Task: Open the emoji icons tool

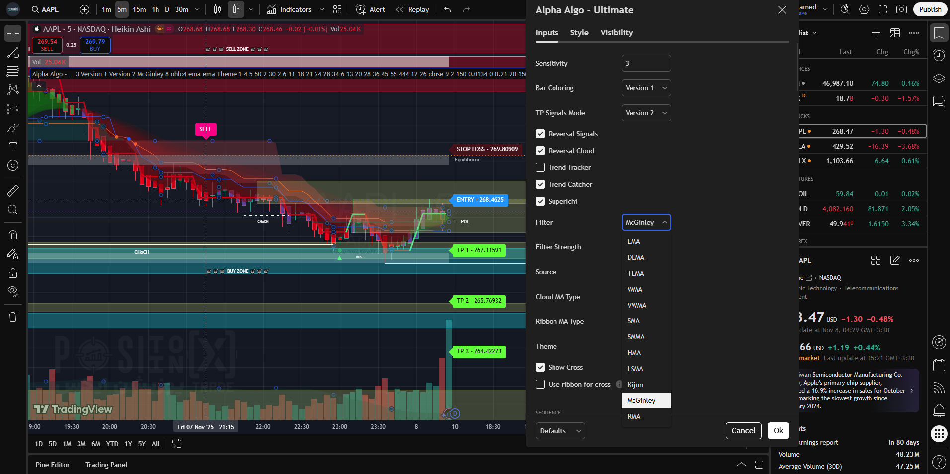Action: coord(13,165)
